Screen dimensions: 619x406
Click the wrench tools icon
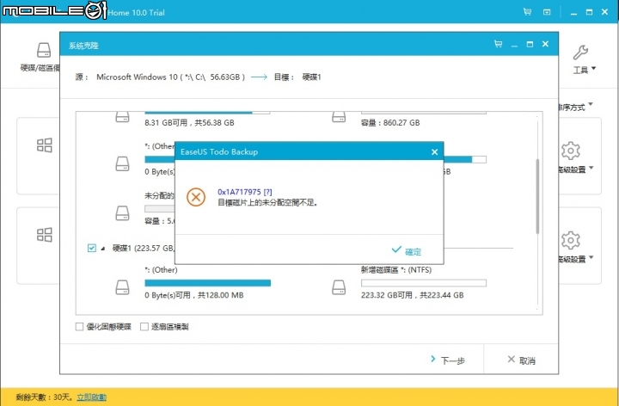point(580,52)
